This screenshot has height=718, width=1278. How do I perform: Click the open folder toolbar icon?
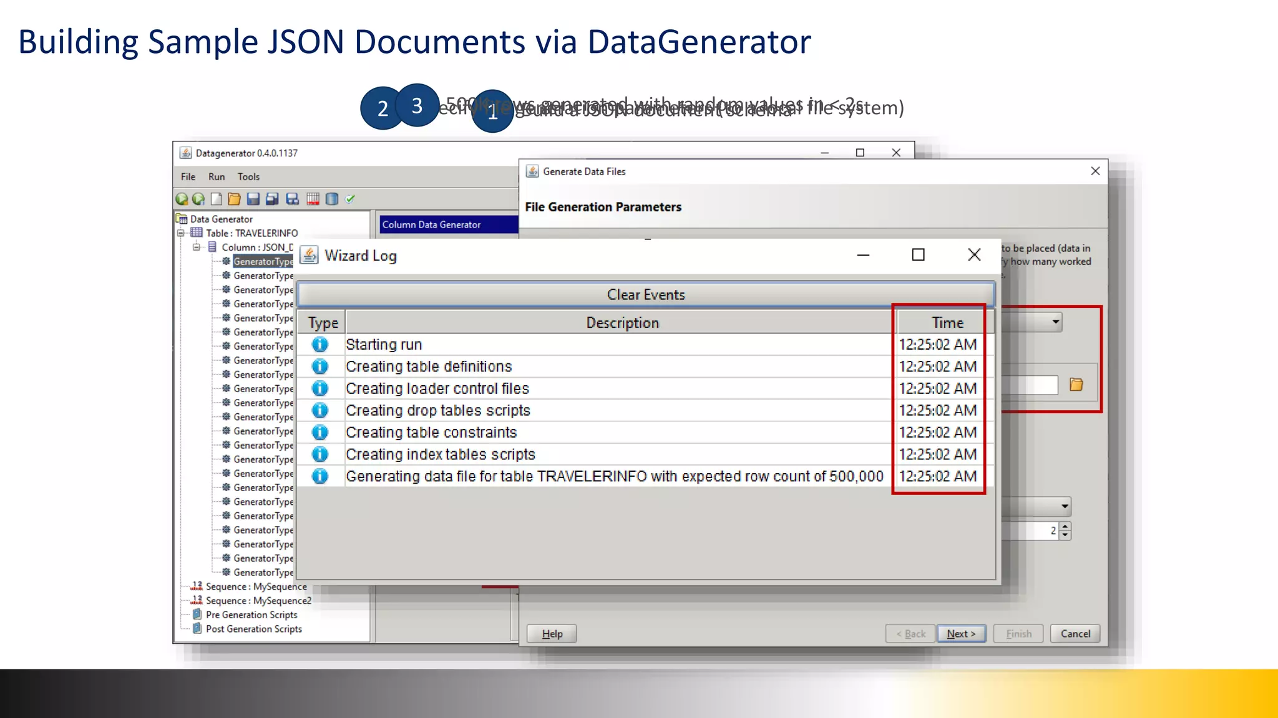pos(234,199)
